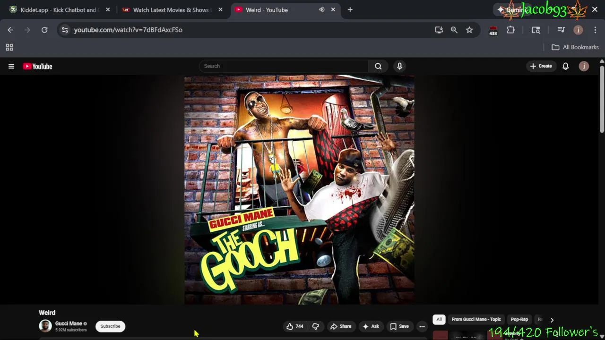Open the media controls music-note icon

[561, 30]
